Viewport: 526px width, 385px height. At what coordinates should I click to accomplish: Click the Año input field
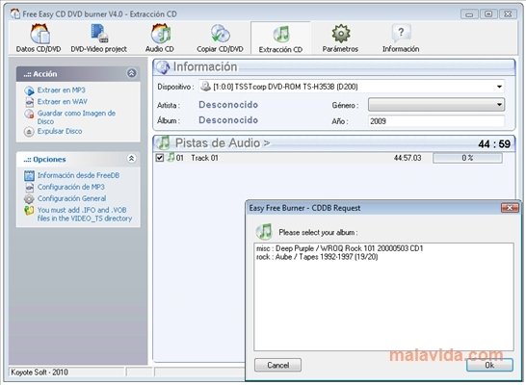pyautogui.click(x=436, y=121)
